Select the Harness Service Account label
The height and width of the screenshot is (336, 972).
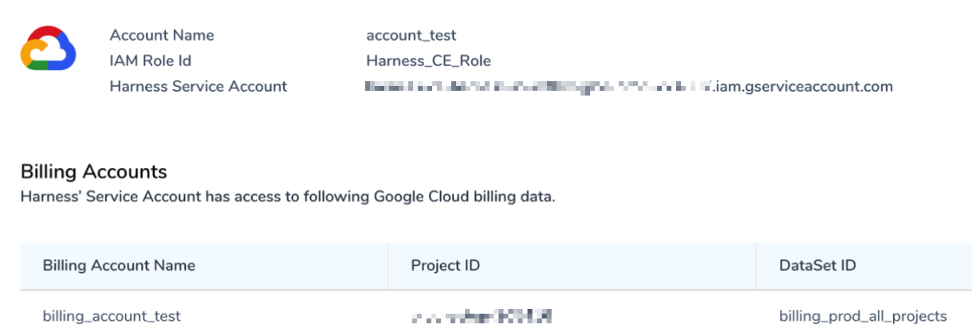pos(199,86)
